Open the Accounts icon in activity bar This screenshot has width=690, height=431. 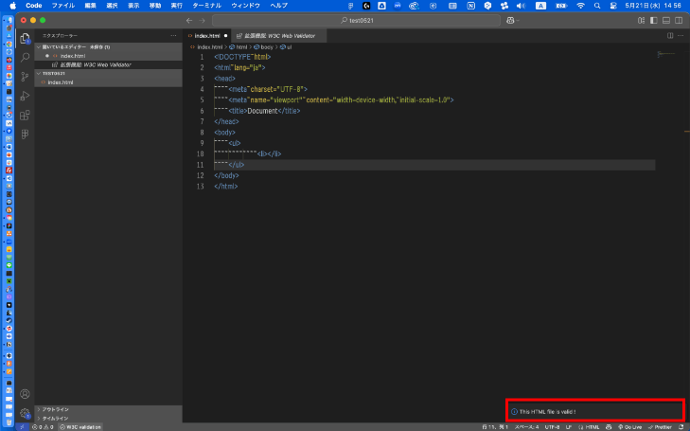[26, 394]
